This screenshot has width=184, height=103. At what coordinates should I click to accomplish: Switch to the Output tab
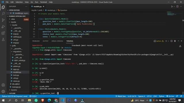[x=45, y=41]
